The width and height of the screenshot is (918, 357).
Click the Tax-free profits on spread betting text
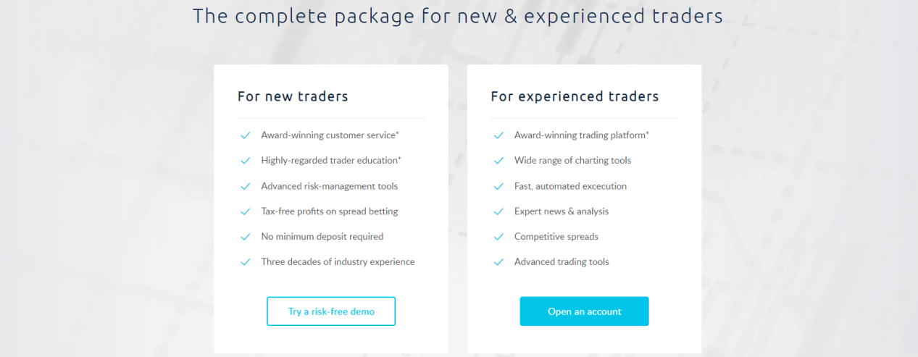(330, 211)
